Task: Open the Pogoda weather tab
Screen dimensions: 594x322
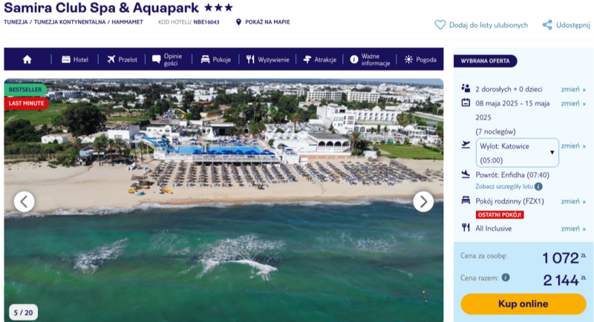Action: pos(420,59)
